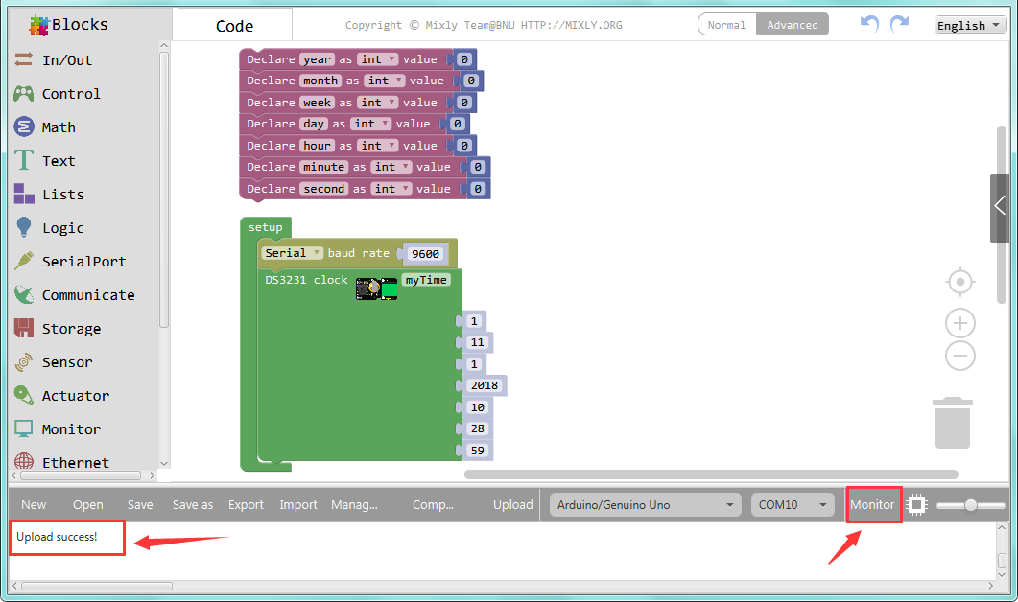Open the COM10 port dropdown

(793, 505)
